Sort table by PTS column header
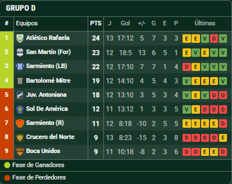The image size is (232, 184). coord(96,23)
